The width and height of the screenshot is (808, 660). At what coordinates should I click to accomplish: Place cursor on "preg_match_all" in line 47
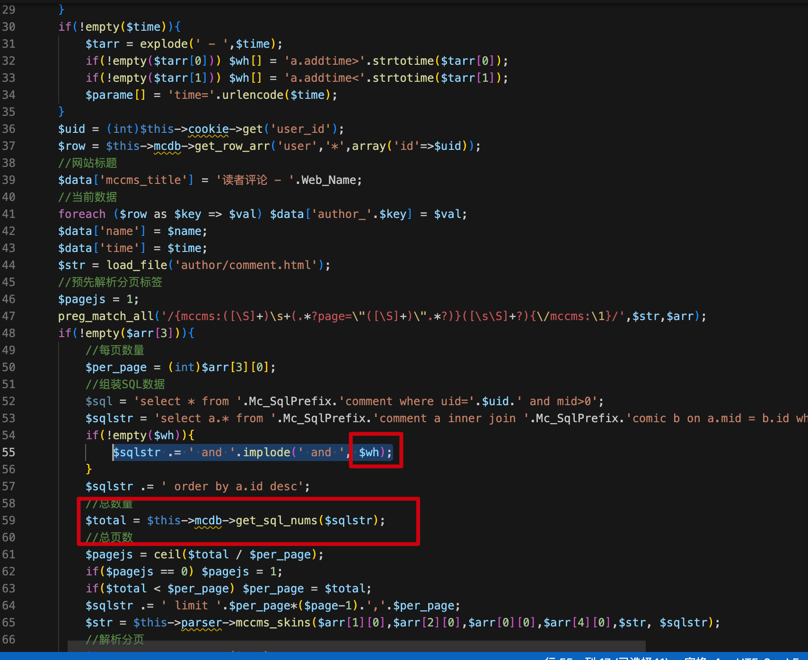click(105, 316)
